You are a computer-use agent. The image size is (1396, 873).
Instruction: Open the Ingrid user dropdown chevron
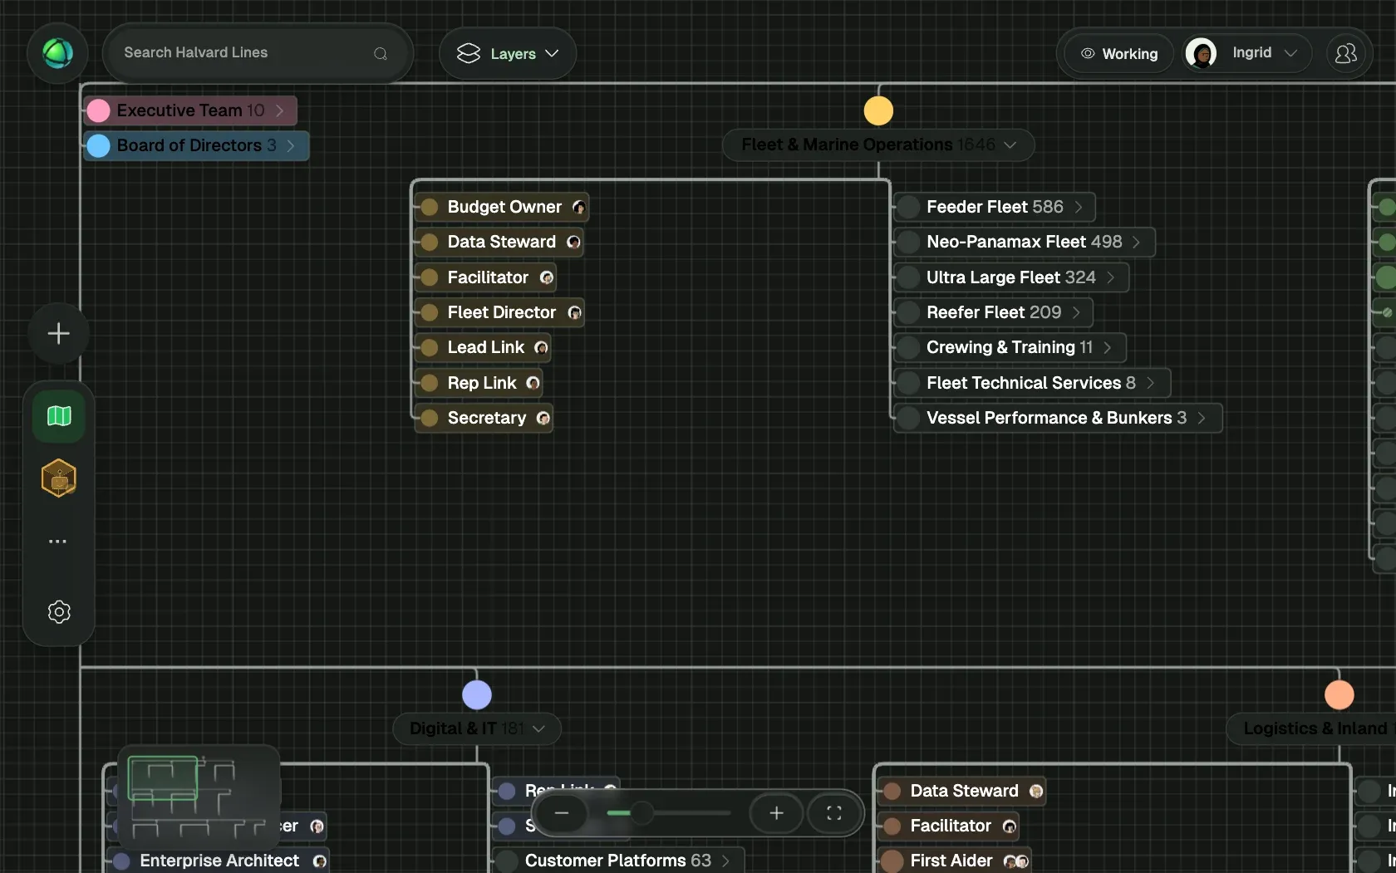(1290, 53)
